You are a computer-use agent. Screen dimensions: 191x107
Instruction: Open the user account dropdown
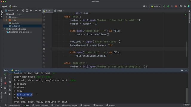(144, 6)
